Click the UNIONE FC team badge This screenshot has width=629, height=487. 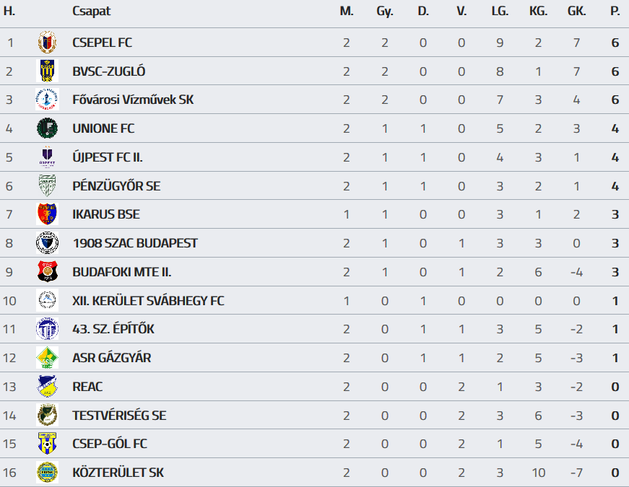(x=47, y=128)
